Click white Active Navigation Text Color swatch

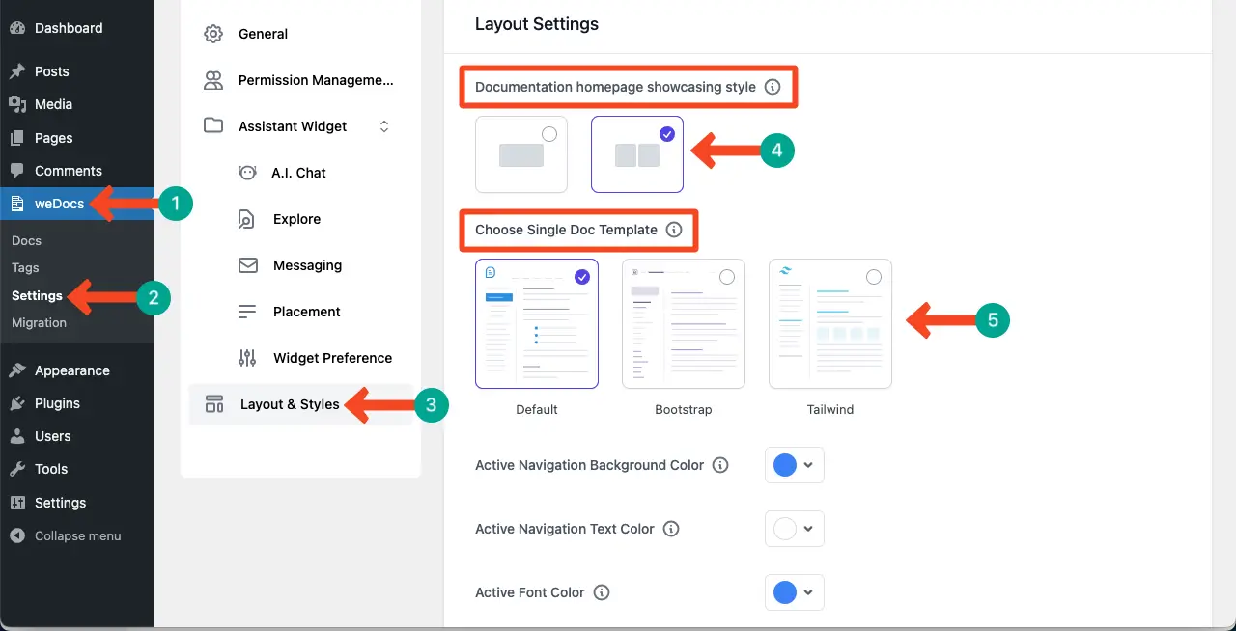pos(785,529)
